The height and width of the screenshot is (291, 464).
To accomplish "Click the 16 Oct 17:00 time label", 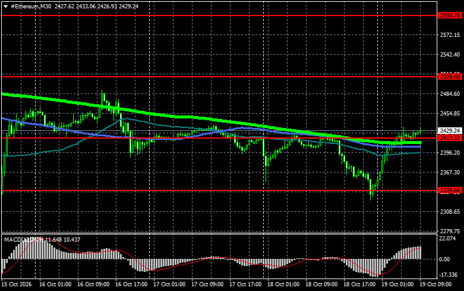I will tap(131, 284).
